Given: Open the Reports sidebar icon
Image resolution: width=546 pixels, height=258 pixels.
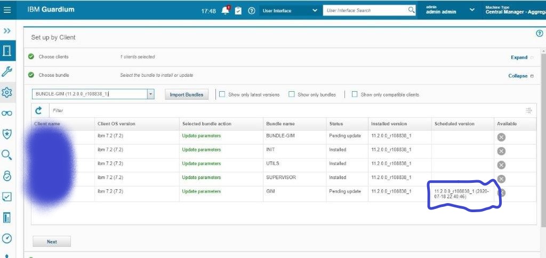Looking at the screenshot, I should click(7, 217).
